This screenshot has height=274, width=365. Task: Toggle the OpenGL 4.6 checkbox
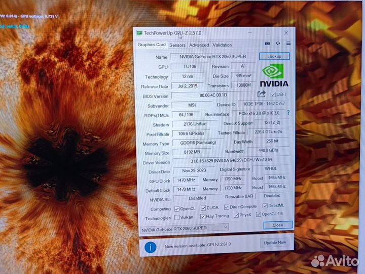(x=259, y=214)
